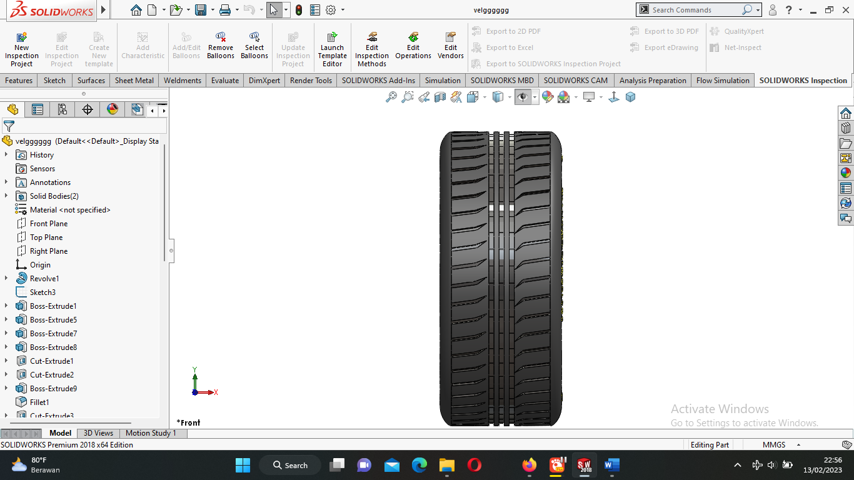854x480 pixels.
Task: Expand the Revolve1 feature
Action: tap(6, 279)
